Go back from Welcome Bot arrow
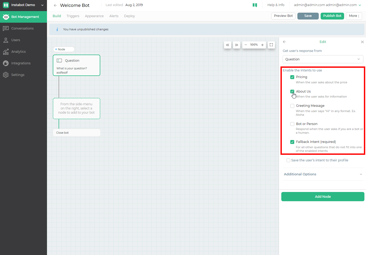 55,5
